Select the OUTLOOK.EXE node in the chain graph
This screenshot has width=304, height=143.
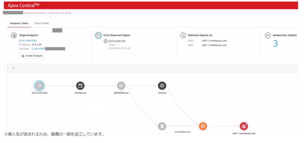pos(39,86)
